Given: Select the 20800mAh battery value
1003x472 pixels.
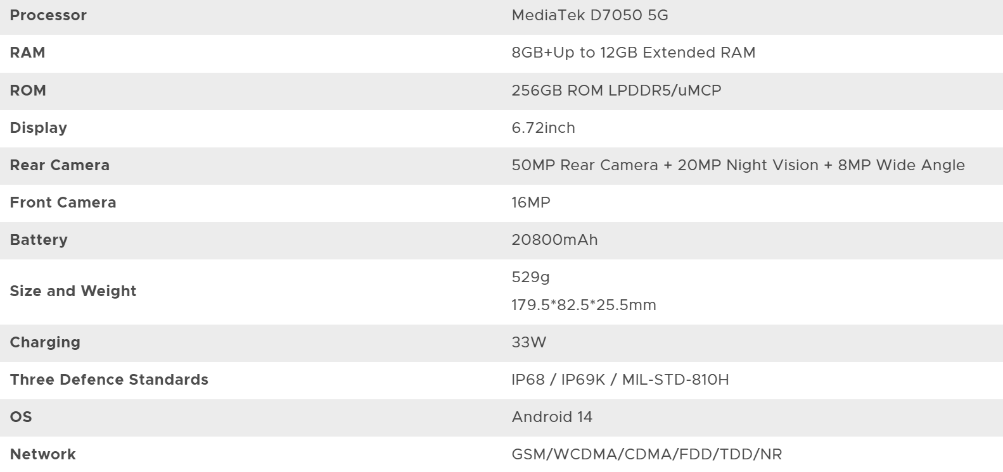Looking at the screenshot, I should coord(554,240).
